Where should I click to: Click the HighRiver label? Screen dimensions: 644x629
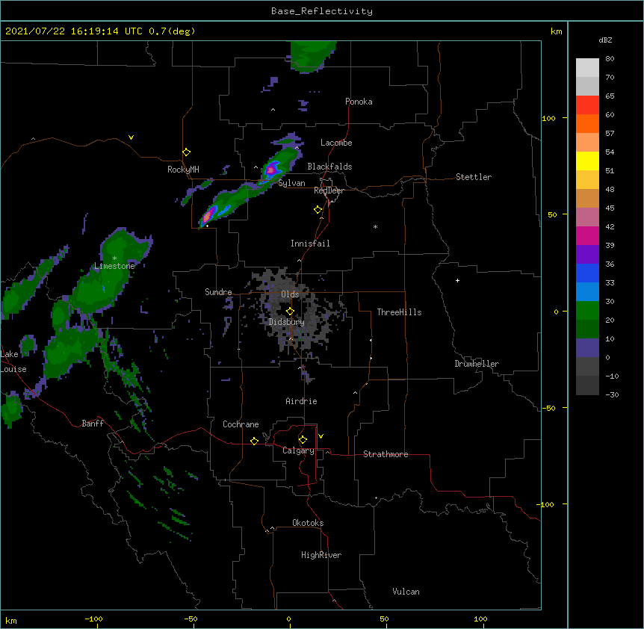pos(321,555)
